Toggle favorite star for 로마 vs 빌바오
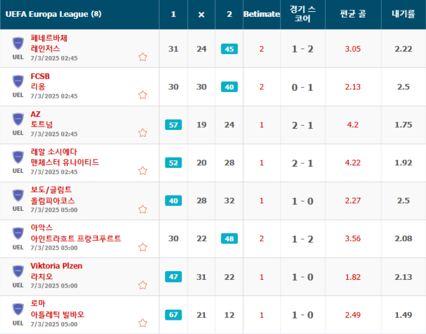Viewport: 426px width, 334px height. pos(143,323)
